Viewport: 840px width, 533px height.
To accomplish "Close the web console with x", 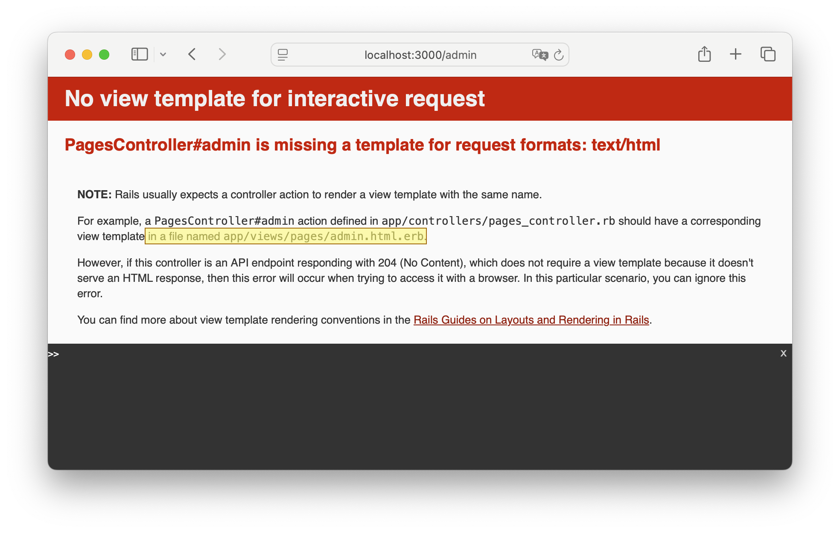I will [783, 353].
